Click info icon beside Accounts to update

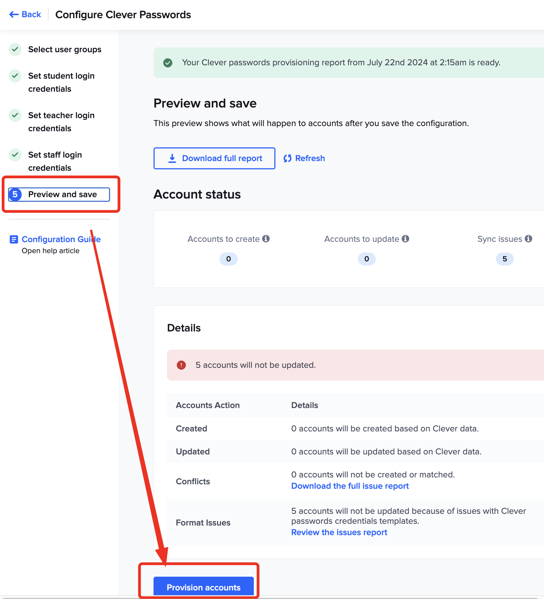click(x=406, y=239)
